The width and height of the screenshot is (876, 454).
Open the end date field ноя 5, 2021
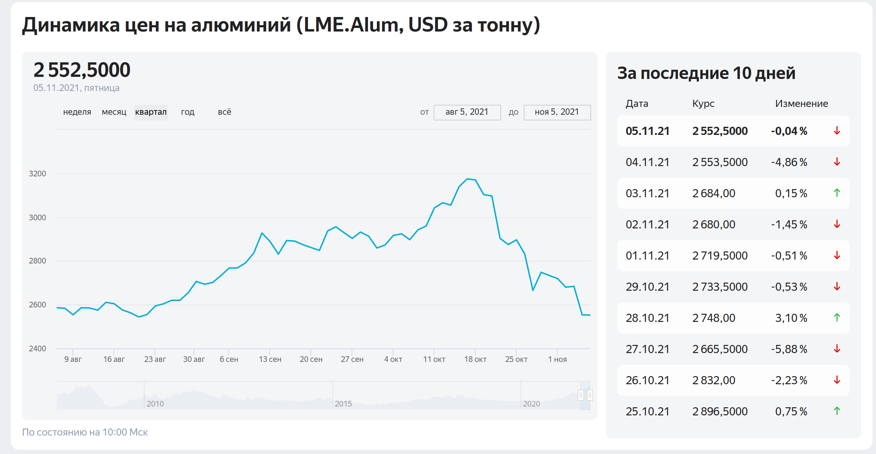[557, 112]
